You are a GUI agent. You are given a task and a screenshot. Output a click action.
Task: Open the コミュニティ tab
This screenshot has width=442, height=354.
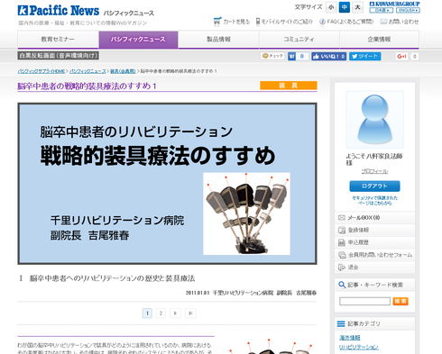pos(299,40)
